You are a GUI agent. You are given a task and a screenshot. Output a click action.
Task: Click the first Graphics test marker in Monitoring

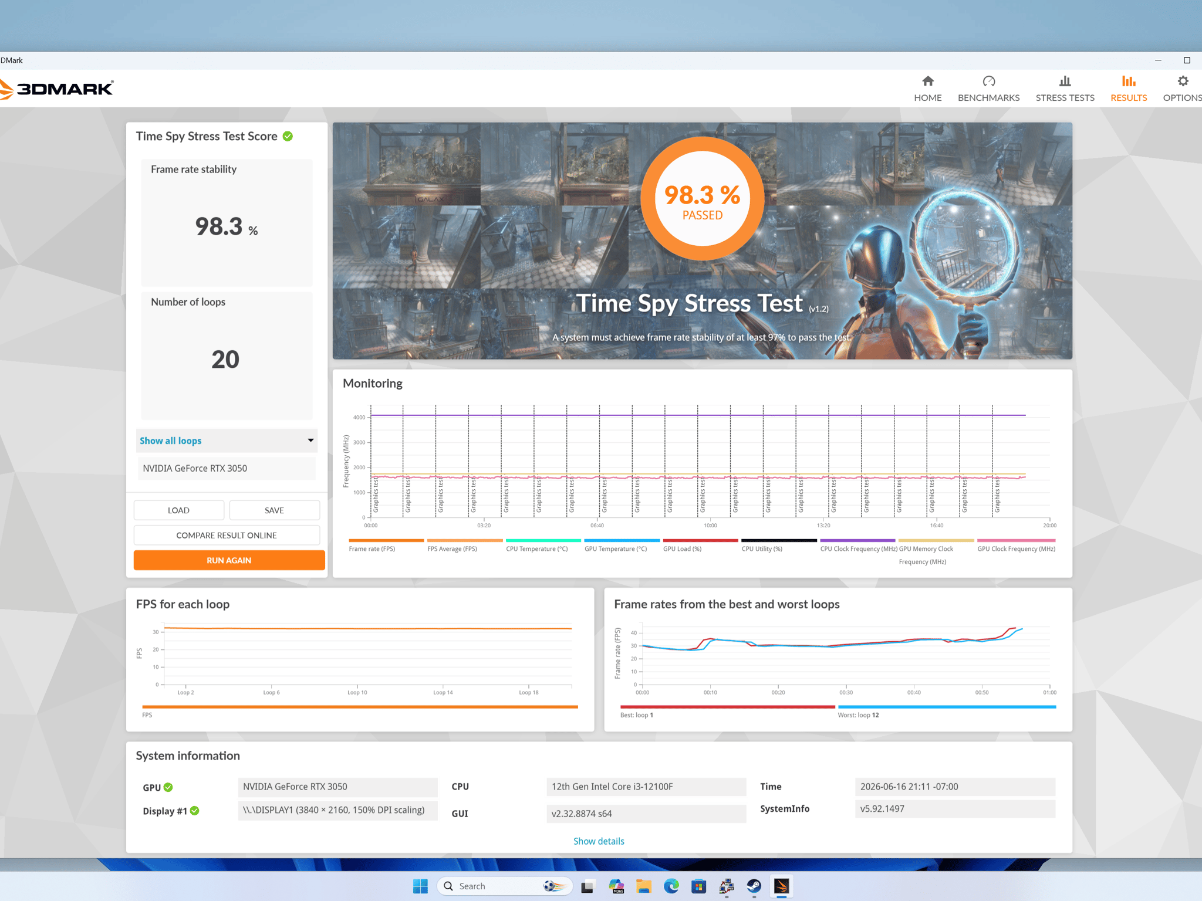coord(376,496)
